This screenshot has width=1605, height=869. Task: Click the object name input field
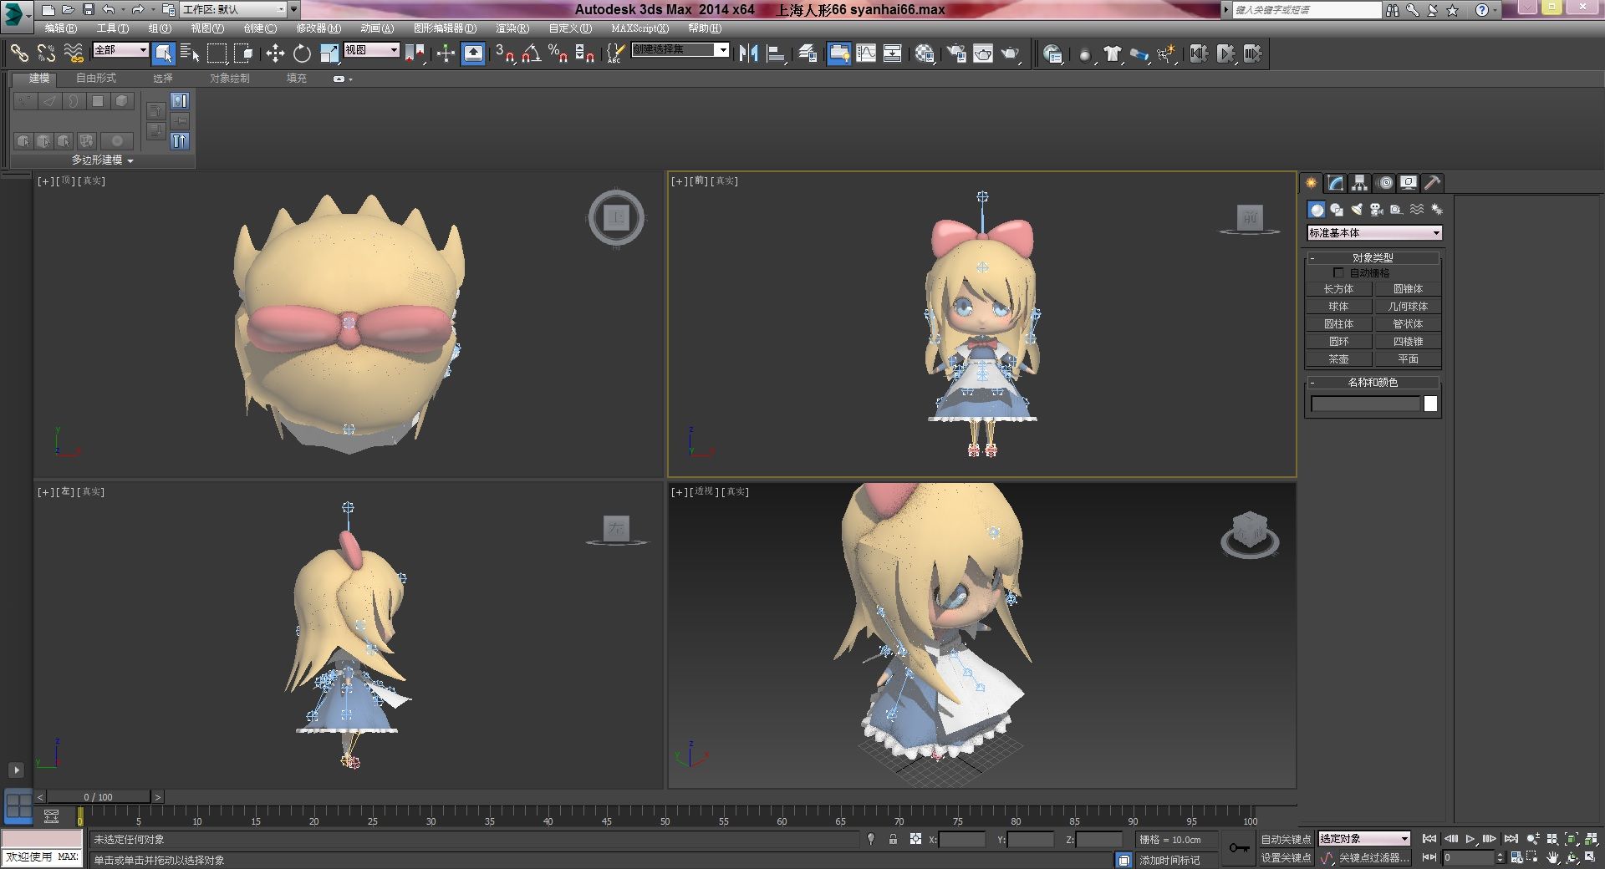click(1366, 404)
